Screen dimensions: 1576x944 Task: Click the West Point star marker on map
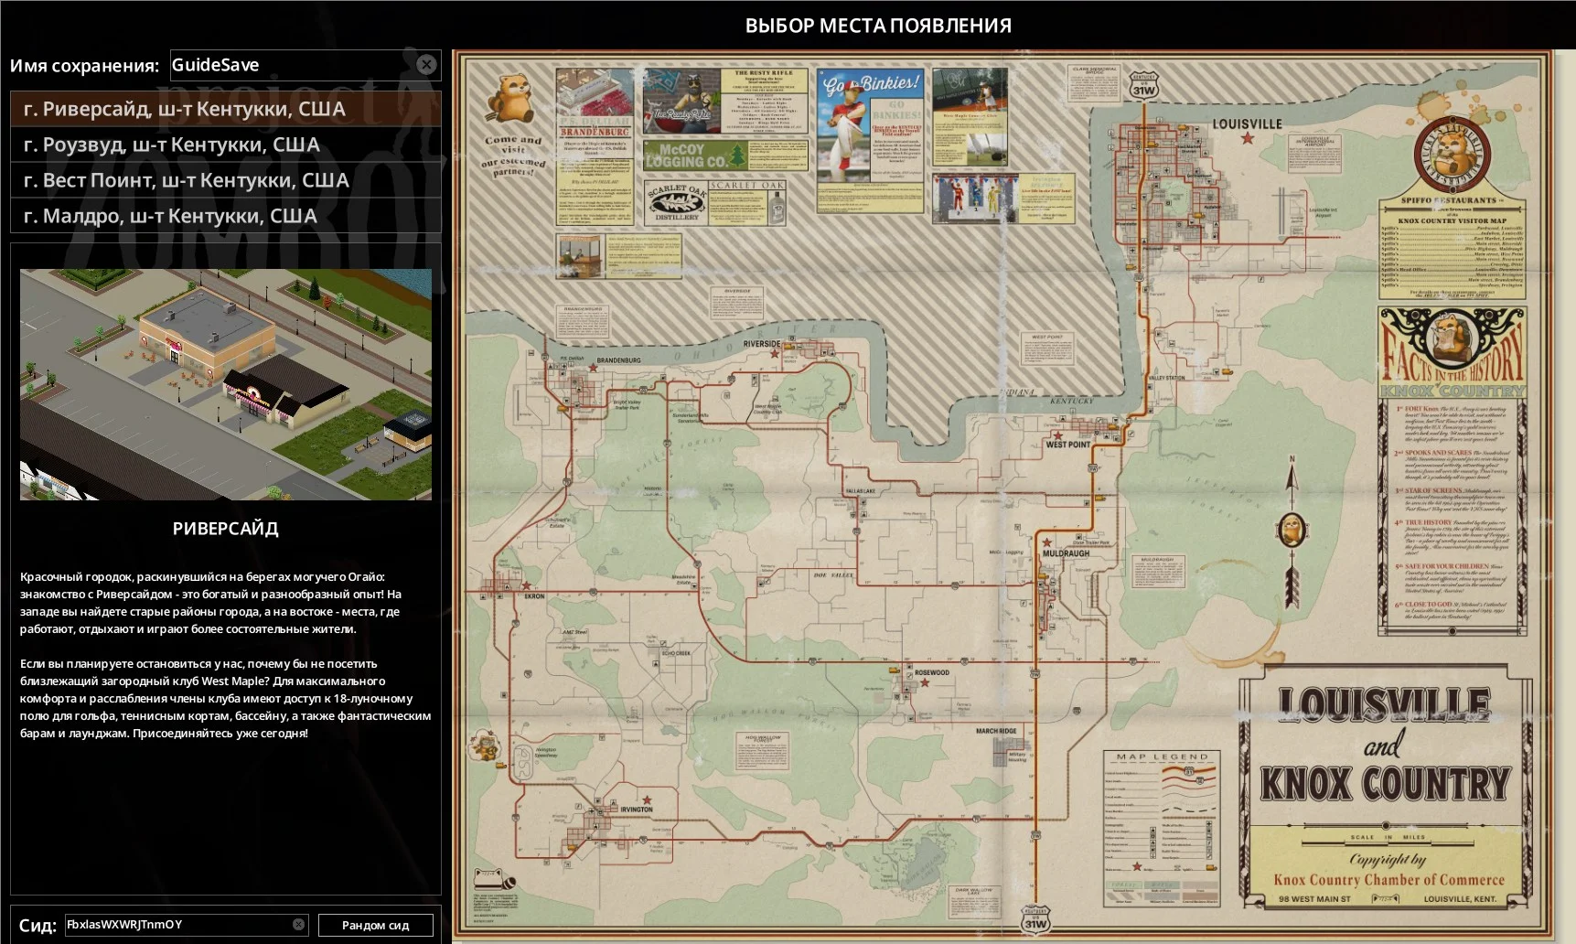coord(1058,436)
